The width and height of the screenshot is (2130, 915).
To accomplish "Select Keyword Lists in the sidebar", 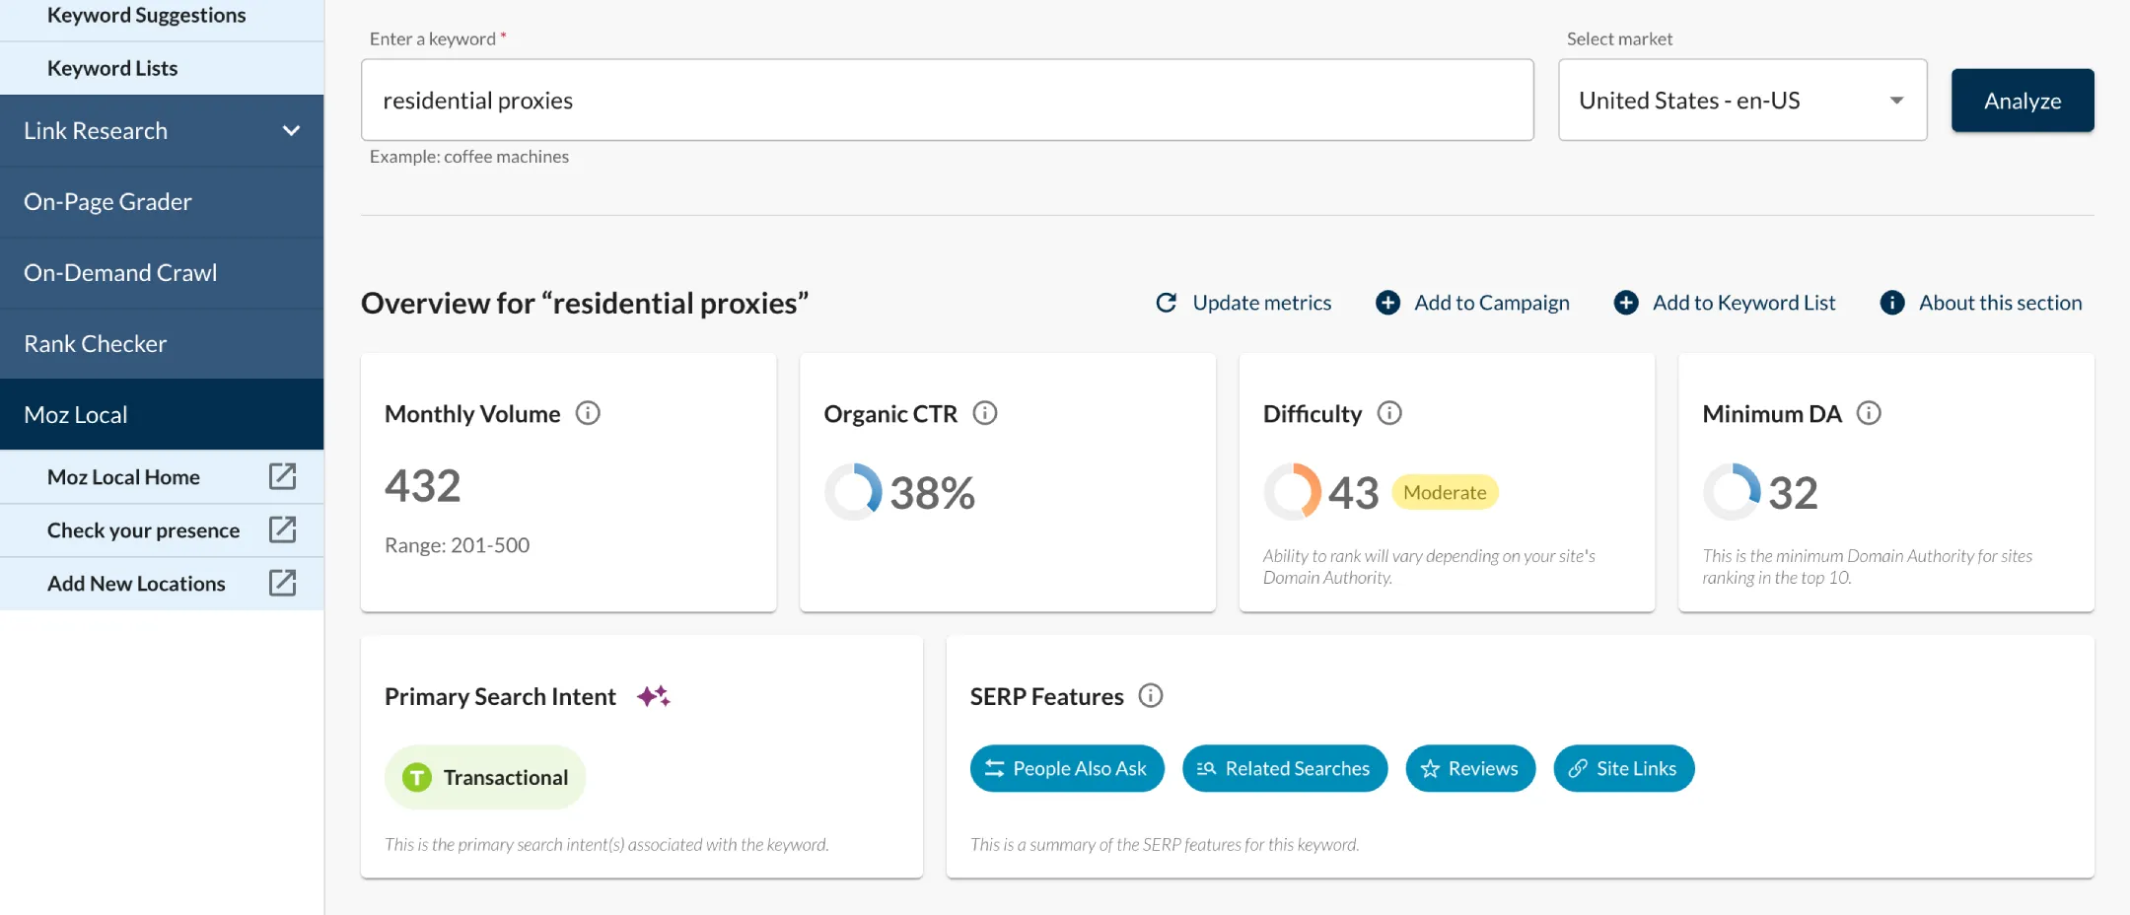I will tap(112, 67).
